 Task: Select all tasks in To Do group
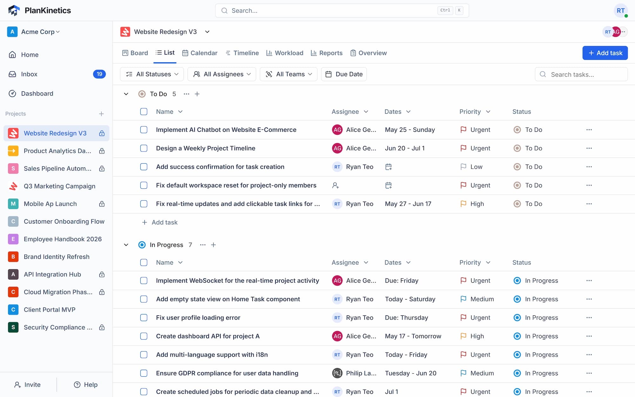pos(144,111)
